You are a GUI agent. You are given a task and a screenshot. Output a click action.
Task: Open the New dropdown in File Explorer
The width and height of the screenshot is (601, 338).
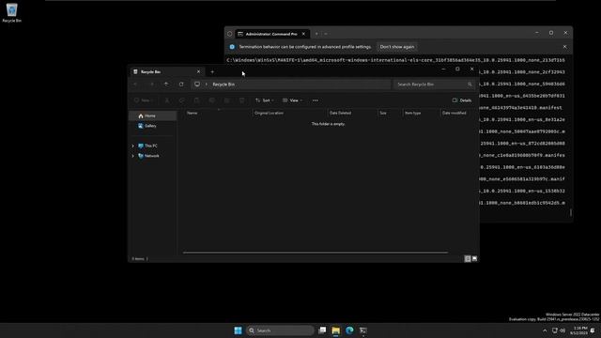coord(144,100)
